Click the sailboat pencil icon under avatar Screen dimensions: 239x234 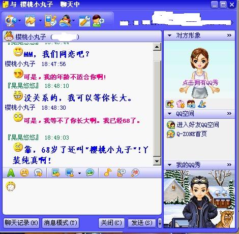[x=202, y=104]
